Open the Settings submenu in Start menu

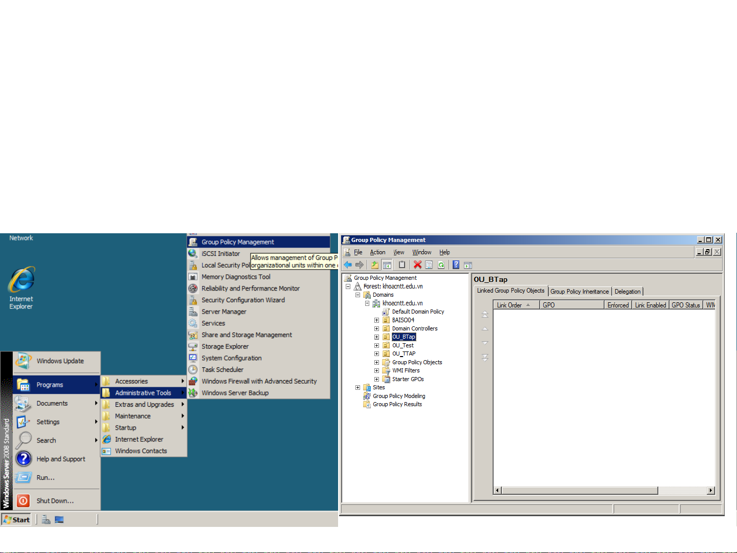pyautogui.click(x=57, y=422)
